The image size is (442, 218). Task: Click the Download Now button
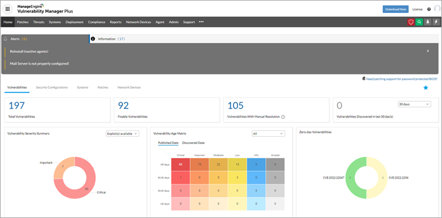pos(396,9)
